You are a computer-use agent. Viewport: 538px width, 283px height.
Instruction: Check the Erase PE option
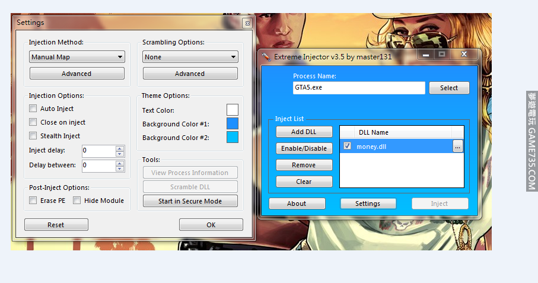coord(33,201)
